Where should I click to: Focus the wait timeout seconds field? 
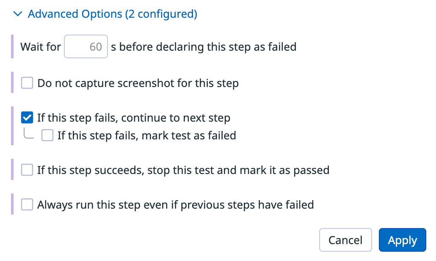click(x=86, y=46)
